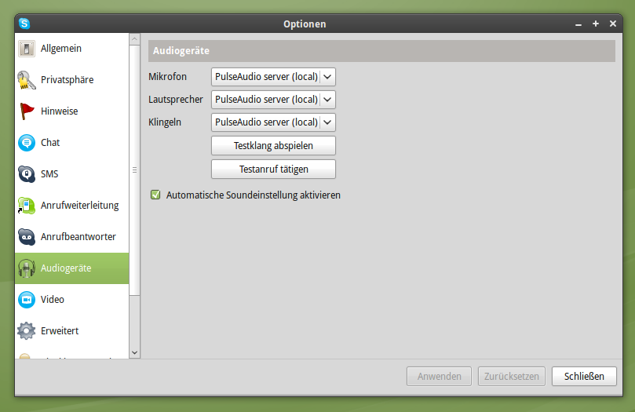Open the Mikrofon device dropdown
Viewport: 635px width, 412px height.
tap(273, 77)
